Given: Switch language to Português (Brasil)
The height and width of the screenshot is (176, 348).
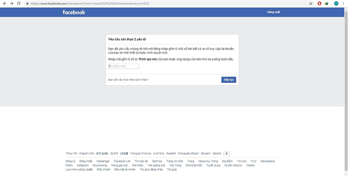Looking at the screenshot, I should point(188,153).
